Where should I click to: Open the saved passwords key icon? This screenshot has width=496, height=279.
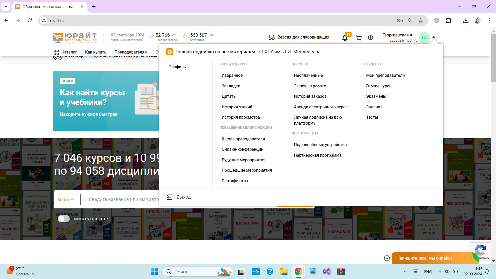point(400,20)
